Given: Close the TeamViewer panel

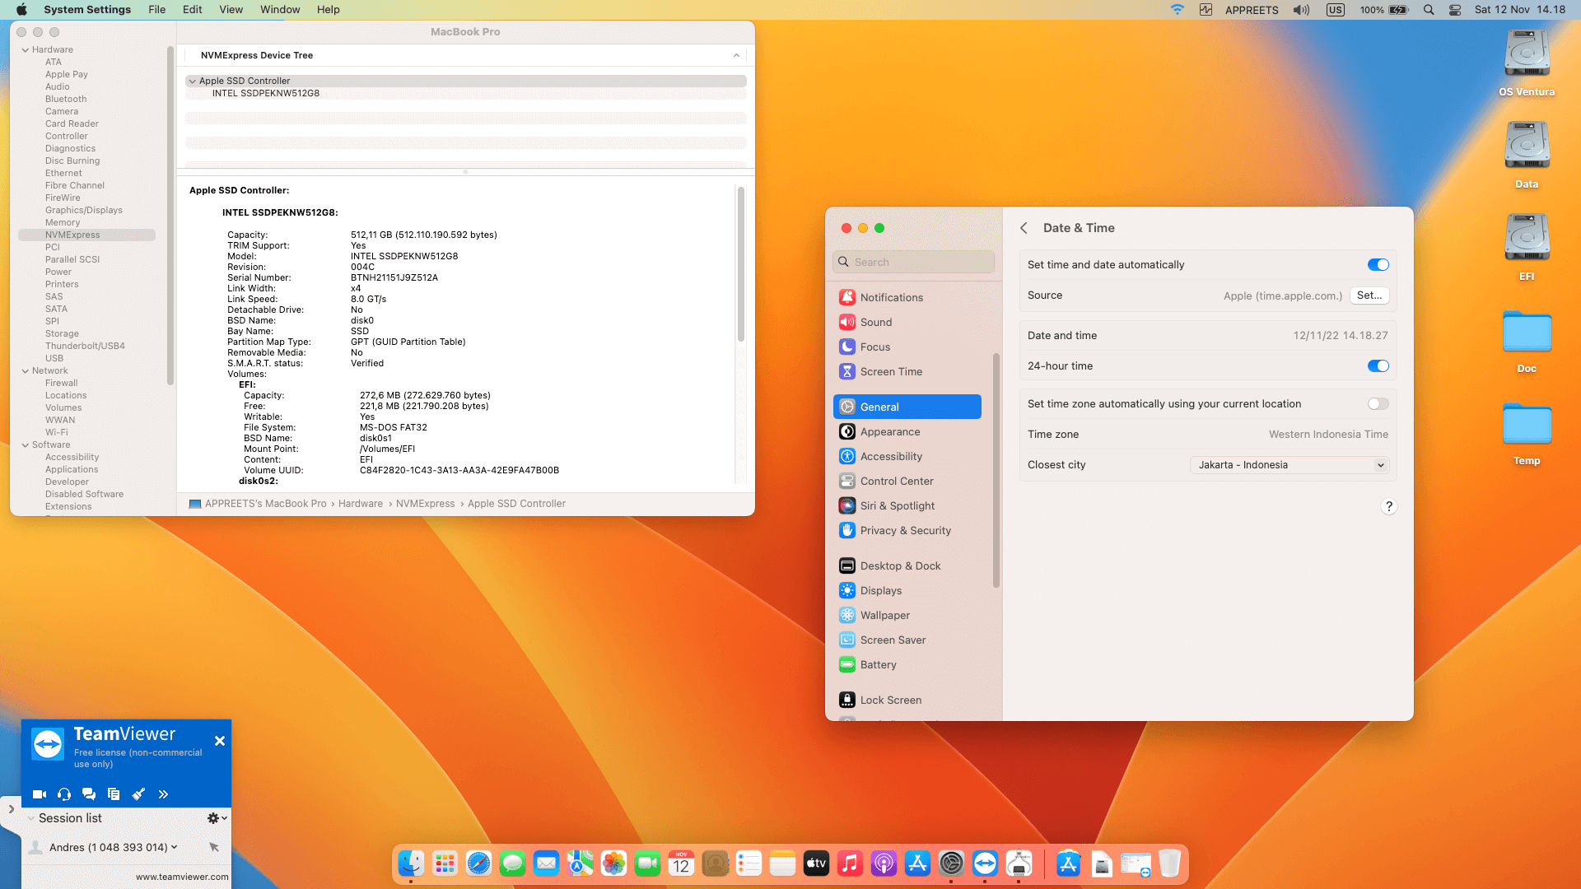Looking at the screenshot, I should (x=220, y=741).
